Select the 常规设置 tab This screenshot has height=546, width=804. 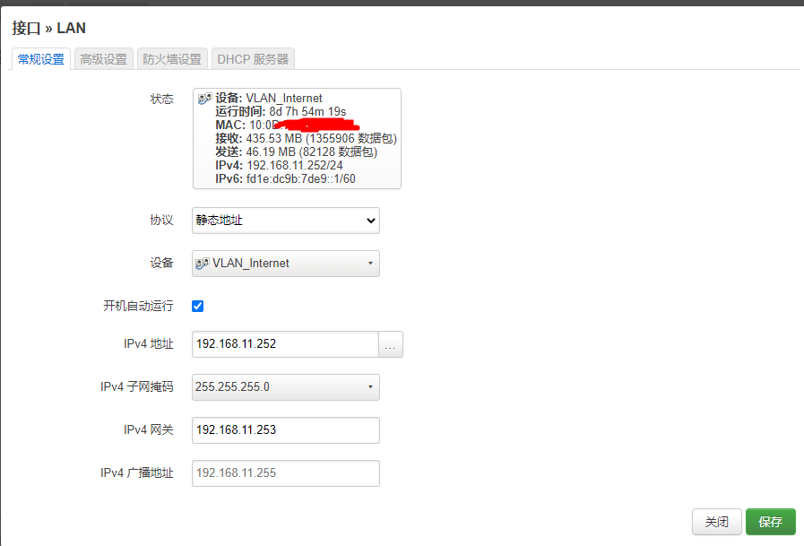pos(41,59)
